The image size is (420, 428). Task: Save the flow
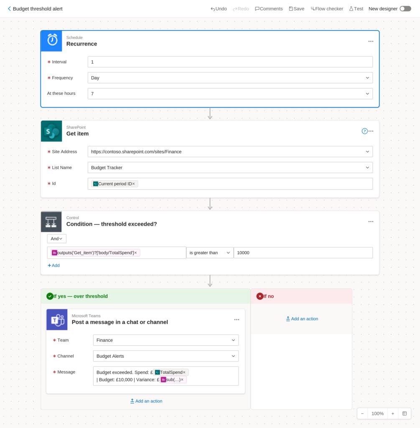(x=296, y=9)
